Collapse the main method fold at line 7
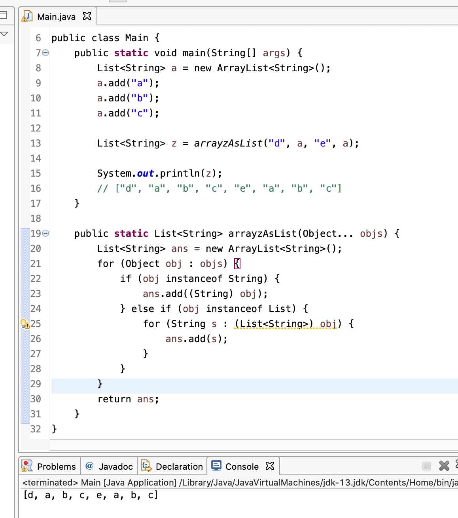Viewport: 458px width, 518px height. 45,53
